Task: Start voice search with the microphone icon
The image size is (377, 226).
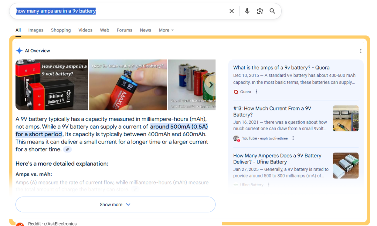Action: (x=247, y=11)
